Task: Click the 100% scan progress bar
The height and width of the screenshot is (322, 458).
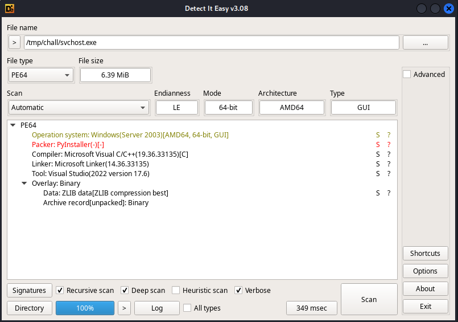Action: [85, 308]
